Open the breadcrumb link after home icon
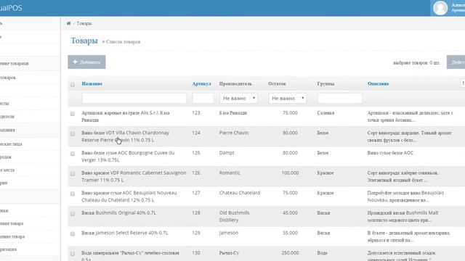This screenshot has height=261, width=465. tap(84, 23)
